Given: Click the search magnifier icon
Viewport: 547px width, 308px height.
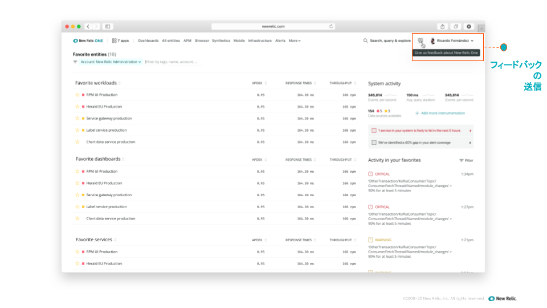Looking at the screenshot, I should coord(365,40).
